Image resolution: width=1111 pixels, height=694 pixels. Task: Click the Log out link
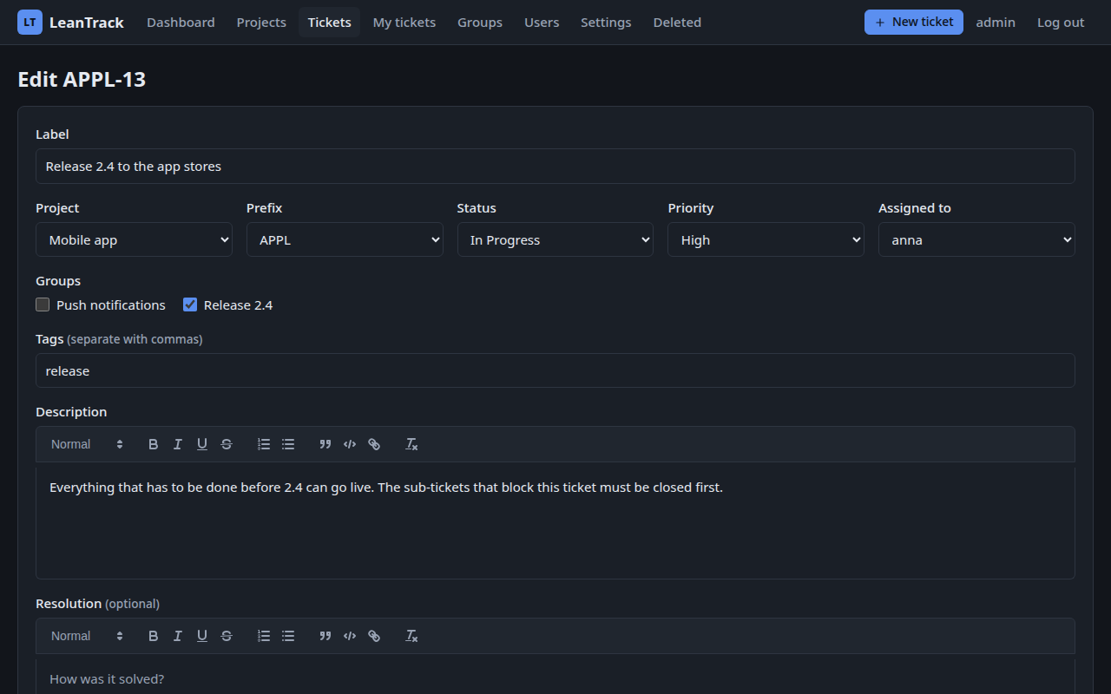click(x=1061, y=23)
